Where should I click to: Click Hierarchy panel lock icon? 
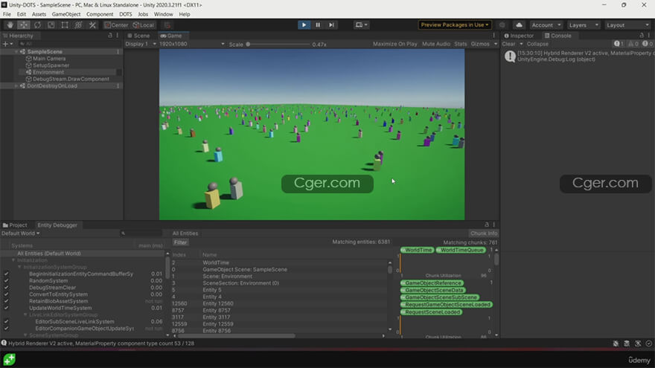click(x=110, y=36)
